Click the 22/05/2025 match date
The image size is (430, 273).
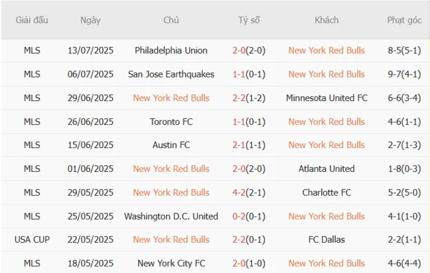pos(90,239)
